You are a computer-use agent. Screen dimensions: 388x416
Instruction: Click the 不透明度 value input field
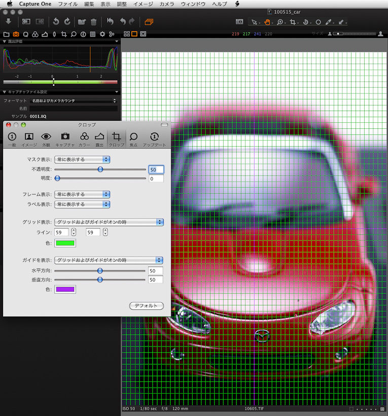156,169
